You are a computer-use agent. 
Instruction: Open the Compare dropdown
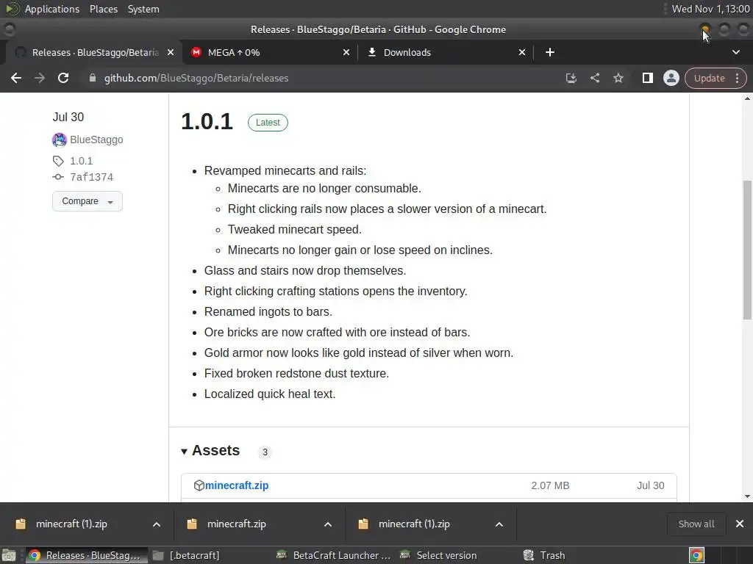(88, 201)
